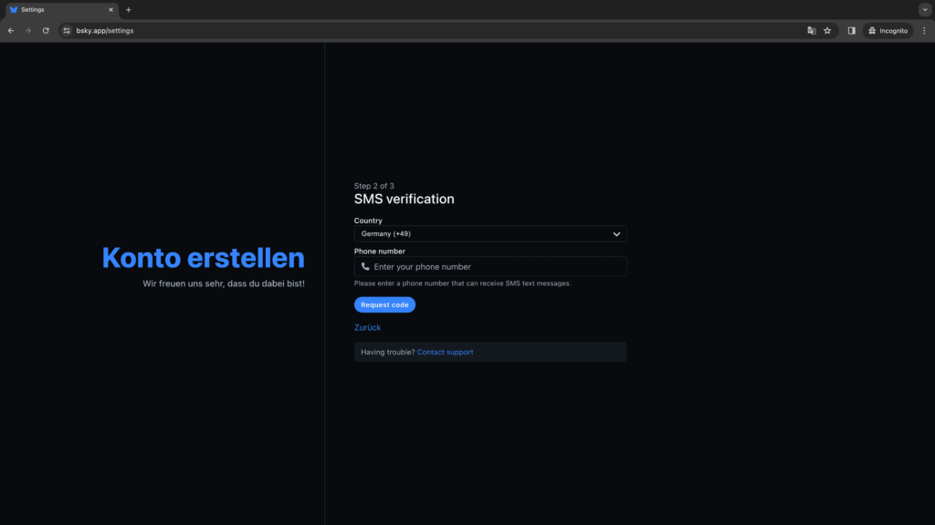Click the SMS text messages hint text
935x525 pixels.
point(462,283)
